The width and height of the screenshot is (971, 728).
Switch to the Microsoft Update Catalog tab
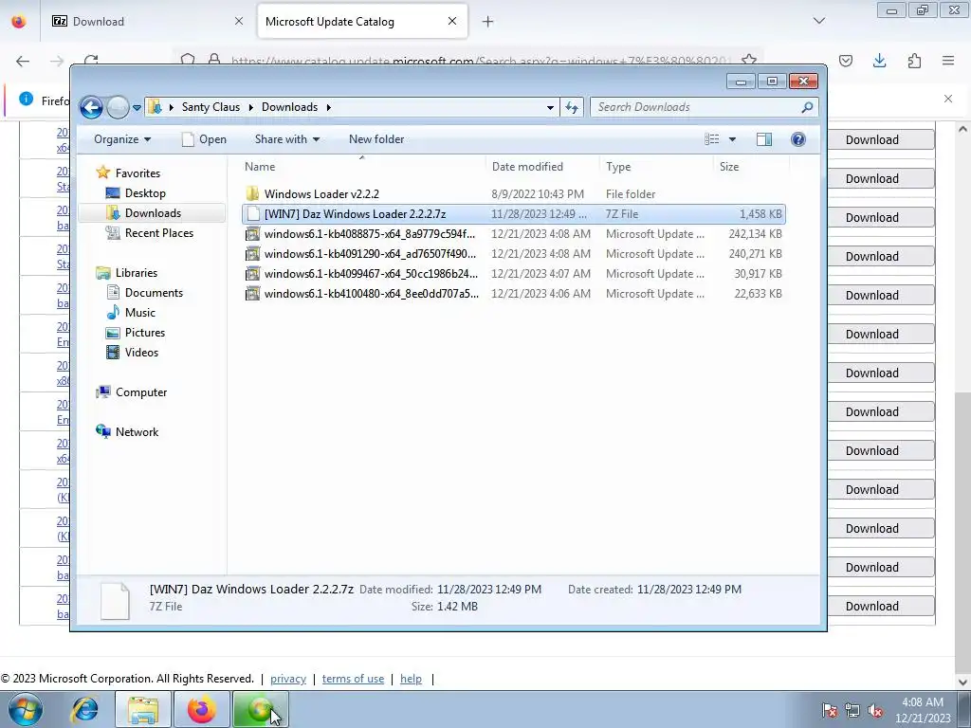[x=362, y=21]
